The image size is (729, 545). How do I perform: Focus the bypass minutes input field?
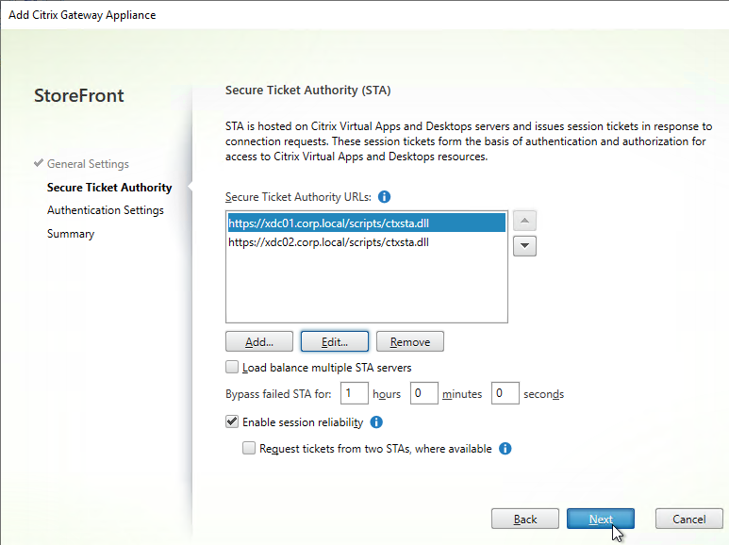click(424, 393)
